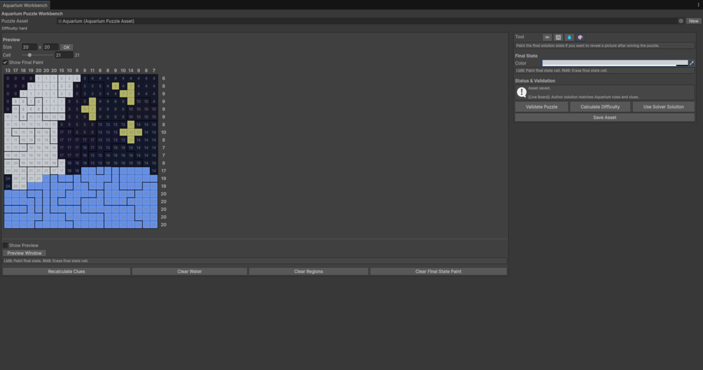Click the Clear Water button
The image size is (703, 370).
point(189,271)
